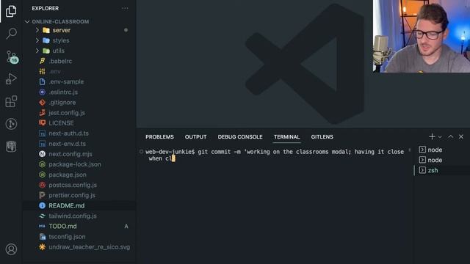The height and width of the screenshot is (264, 470).
Task: Open Source Control view with 16 badge
Action: (x=12, y=57)
